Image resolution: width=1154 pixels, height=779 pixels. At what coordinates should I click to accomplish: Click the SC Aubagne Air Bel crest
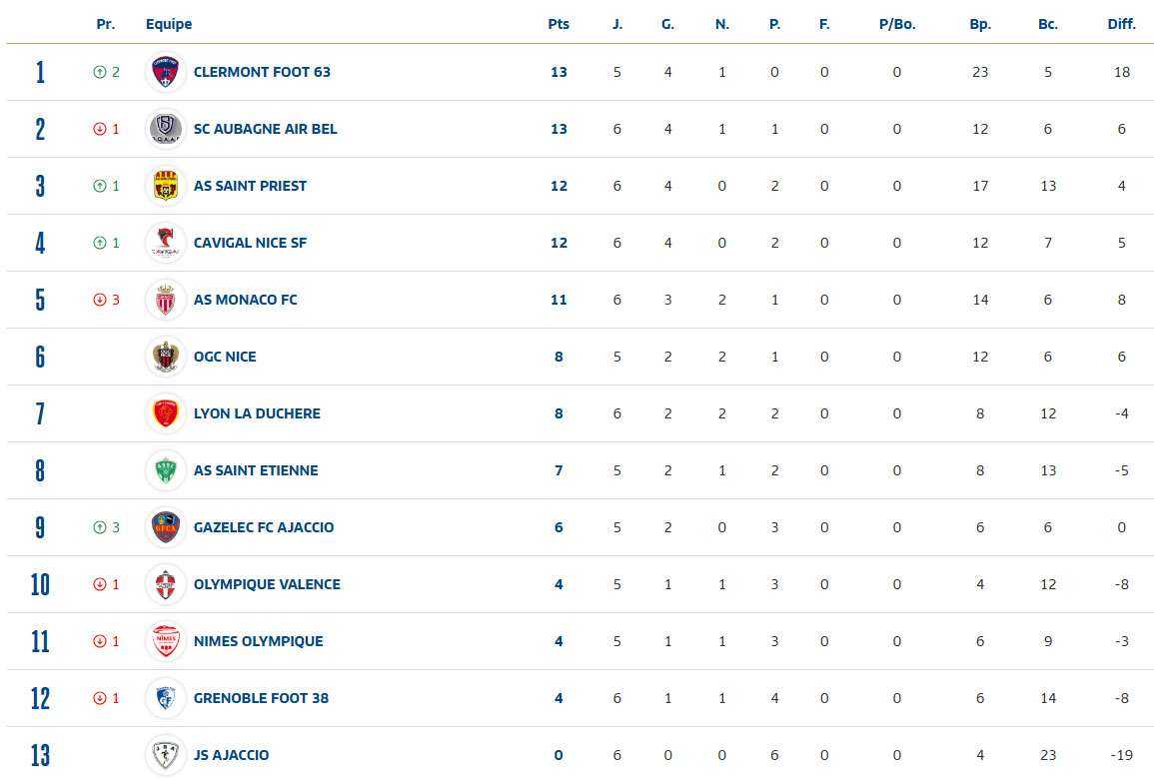tap(166, 129)
